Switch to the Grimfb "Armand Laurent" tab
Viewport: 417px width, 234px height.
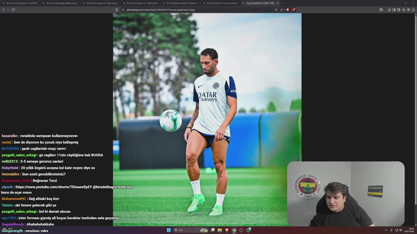[x=221, y=3]
